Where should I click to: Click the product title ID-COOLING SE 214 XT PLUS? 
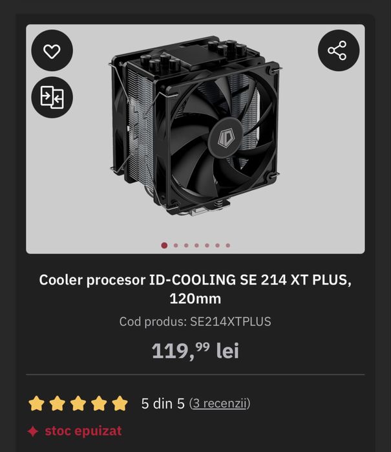tap(195, 289)
